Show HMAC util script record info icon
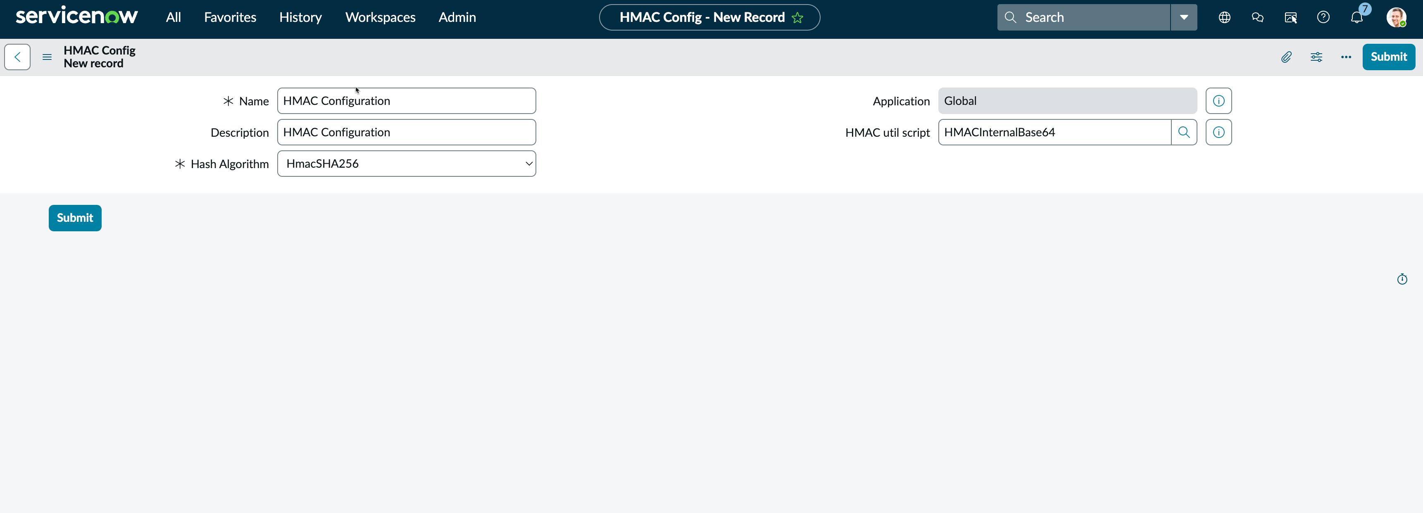Viewport: 1423px width, 513px height. pyautogui.click(x=1218, y=133)
